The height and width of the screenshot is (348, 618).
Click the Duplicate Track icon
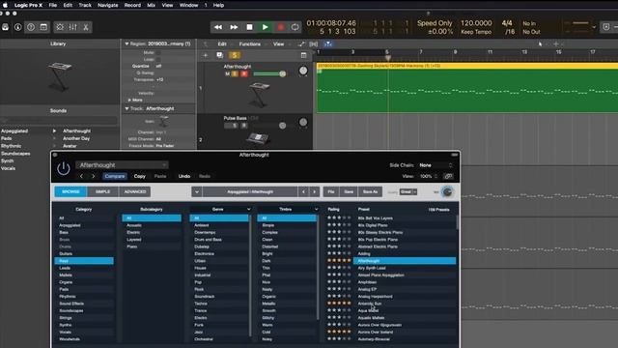click(x=219, y=55)
